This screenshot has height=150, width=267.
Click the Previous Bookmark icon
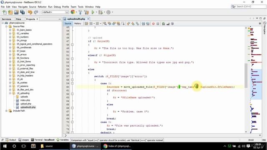coord(128,24)
